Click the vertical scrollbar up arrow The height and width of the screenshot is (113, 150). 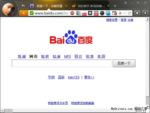[x=148, y=19]
